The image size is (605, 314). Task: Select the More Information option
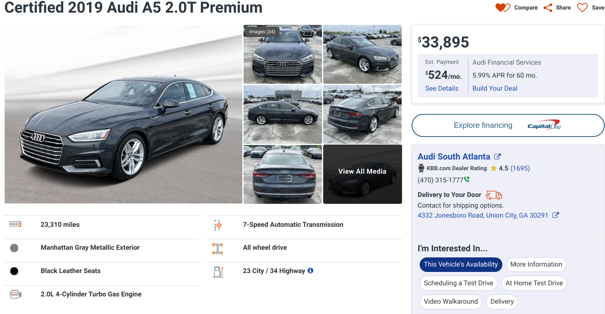(536, 264)
